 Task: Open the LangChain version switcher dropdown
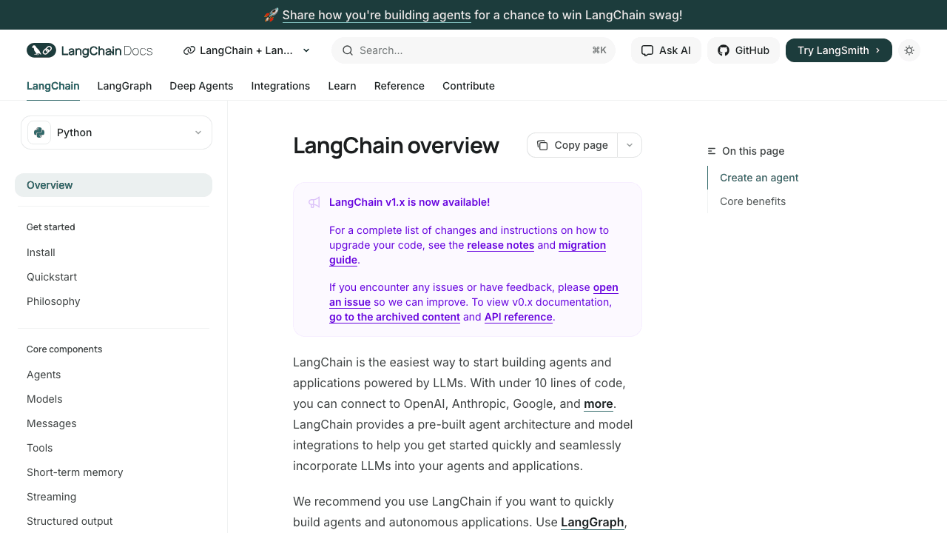[x=247, y=50]
